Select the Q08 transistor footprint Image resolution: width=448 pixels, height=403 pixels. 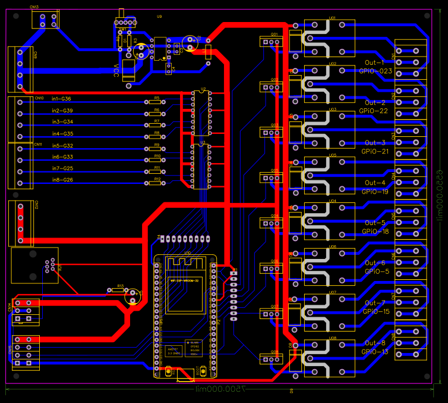[x=271, y=359]
